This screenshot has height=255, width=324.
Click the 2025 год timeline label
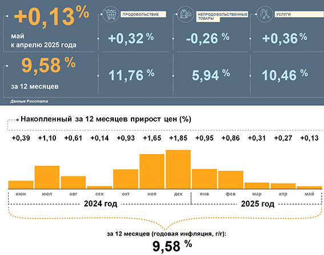coord(258,204)
